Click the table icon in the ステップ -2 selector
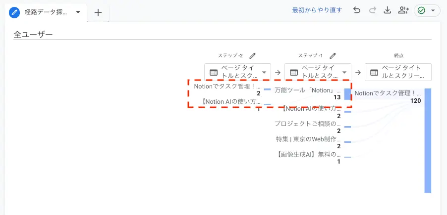 pos(213,73)
